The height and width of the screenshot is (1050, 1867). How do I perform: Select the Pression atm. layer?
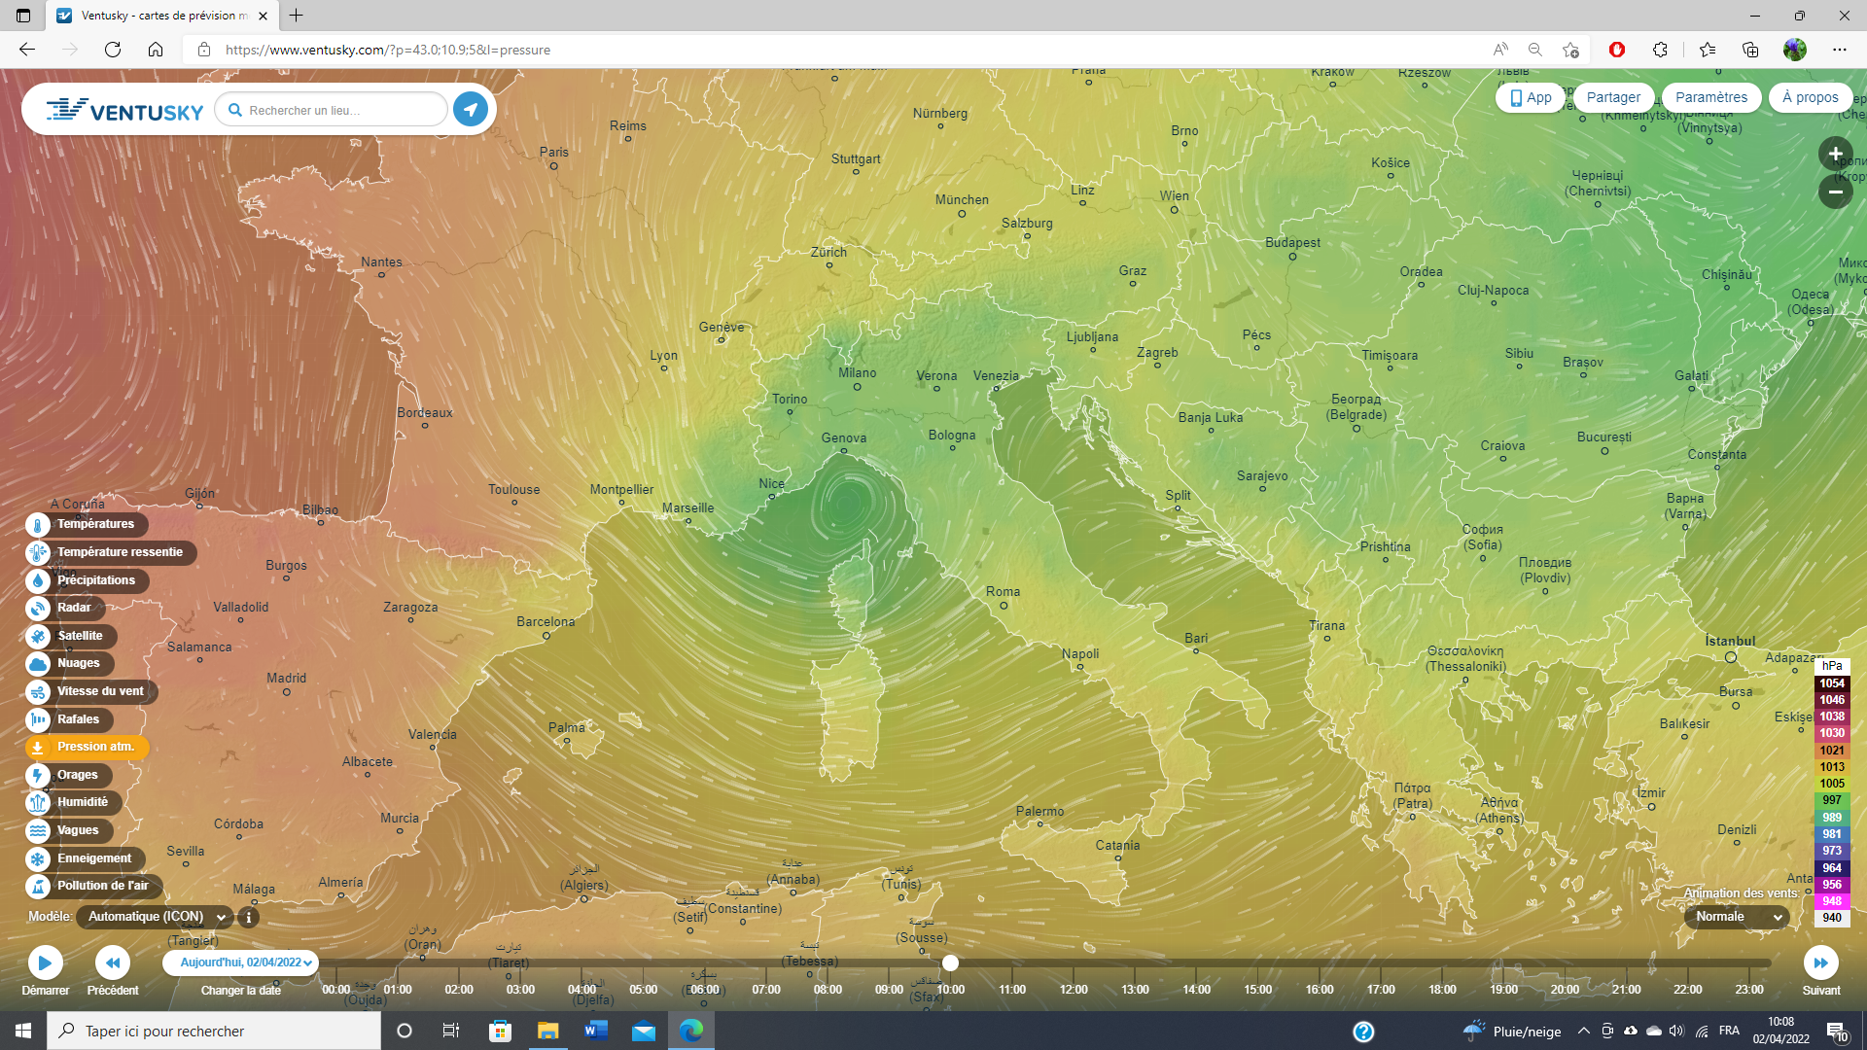tap(88, 748)
